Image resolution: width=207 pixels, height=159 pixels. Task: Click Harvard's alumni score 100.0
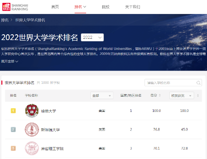pyautogui.click(x=184, y=111)
